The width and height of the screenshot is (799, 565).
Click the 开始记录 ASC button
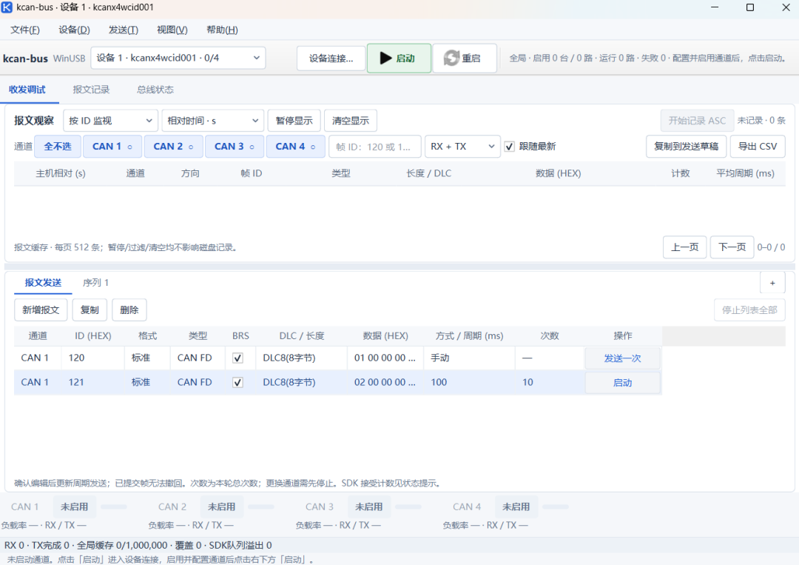coord(697,121)
